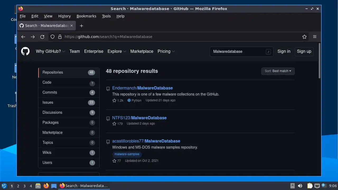The width and height of the screenshot is (338, 190).
Task: Expand the Pricing dropdown menu
Action: (x=166, y=51)
